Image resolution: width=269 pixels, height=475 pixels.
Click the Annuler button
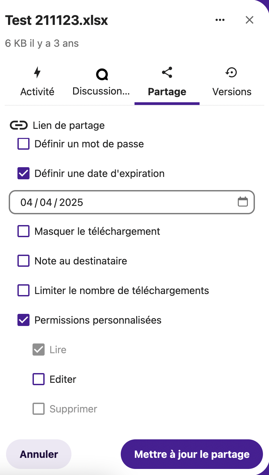tap(39, 454)
